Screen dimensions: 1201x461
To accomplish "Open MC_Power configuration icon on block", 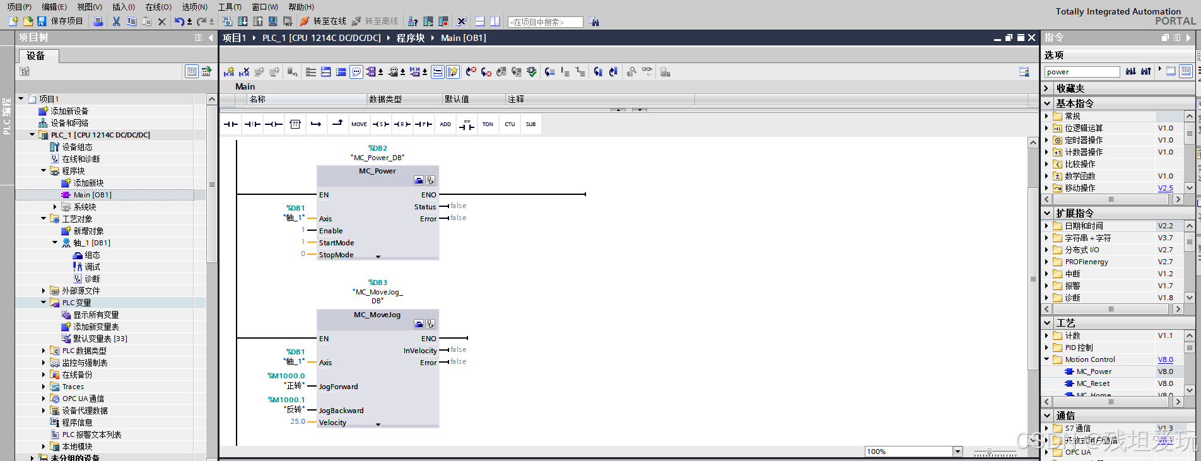I will (x=419, y=180).
